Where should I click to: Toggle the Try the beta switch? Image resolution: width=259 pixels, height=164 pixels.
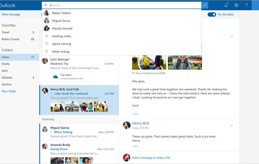click(212, 15)
